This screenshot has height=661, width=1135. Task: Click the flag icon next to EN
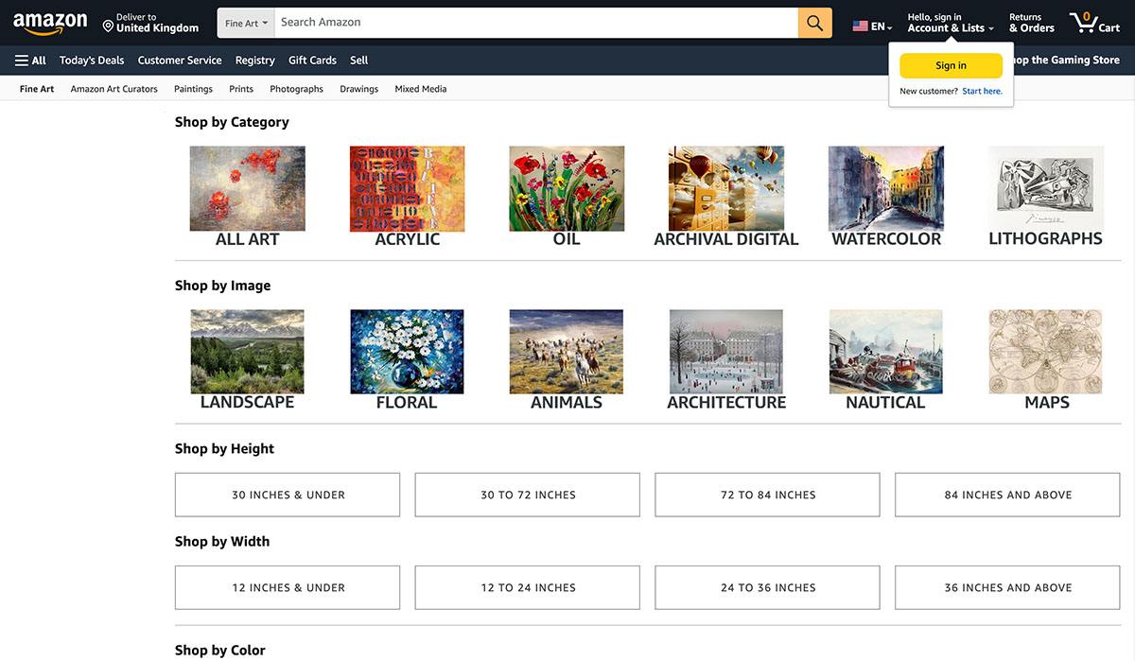point(859,26)
